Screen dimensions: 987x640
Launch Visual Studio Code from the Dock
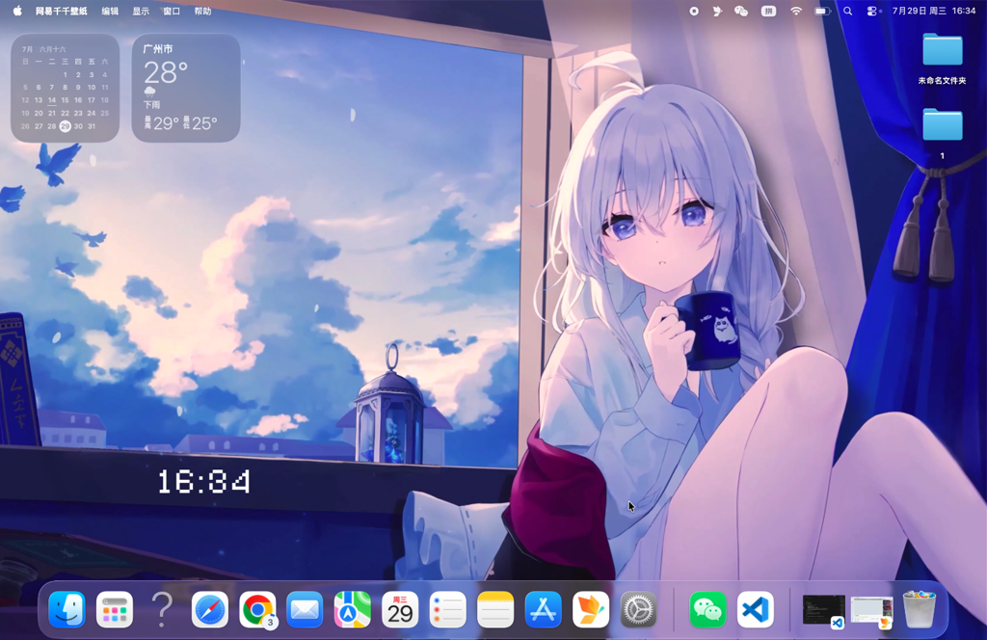pyautogui.click(x=756, y=609)
